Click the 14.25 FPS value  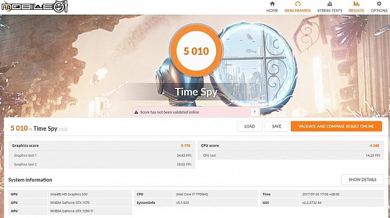373,156
